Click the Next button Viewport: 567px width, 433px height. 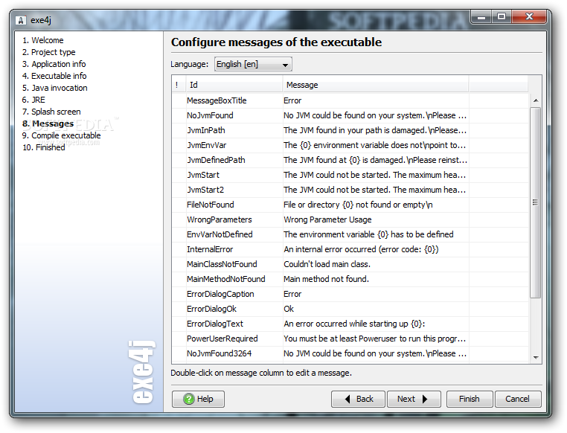414,399
